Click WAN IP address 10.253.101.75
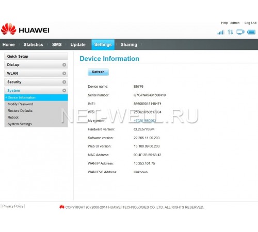Image resolution: width=258 pixels, height=232 pixels. point(144,163)
